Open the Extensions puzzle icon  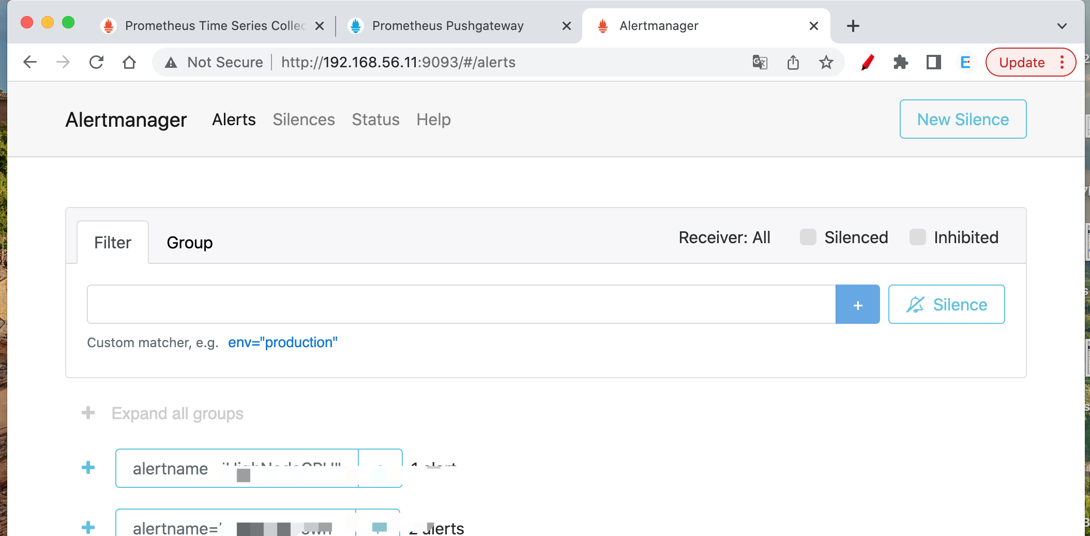pos(901,62)
